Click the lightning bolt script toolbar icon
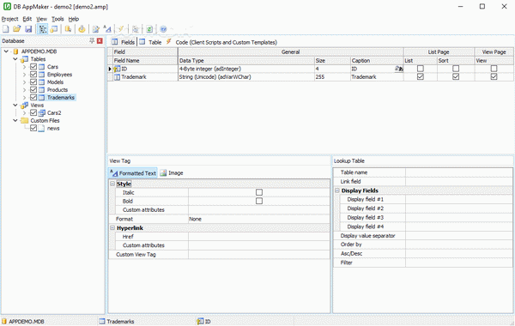This screenshot has height=326, width=515. point(121,29)
